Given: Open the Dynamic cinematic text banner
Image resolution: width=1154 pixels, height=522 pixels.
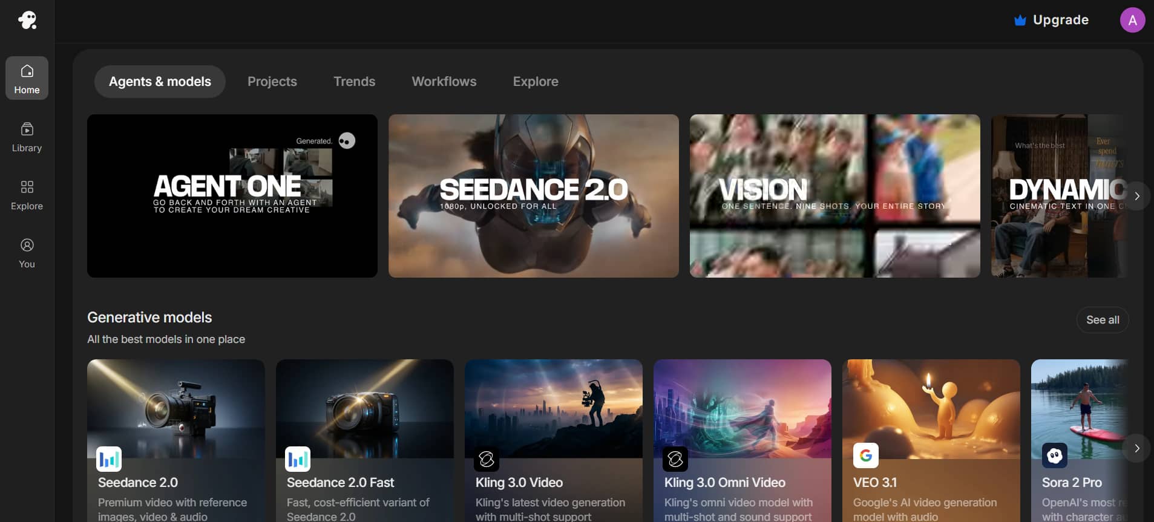Looking at the screenshot, I should pyautogui.click(x=1060, y=196).
